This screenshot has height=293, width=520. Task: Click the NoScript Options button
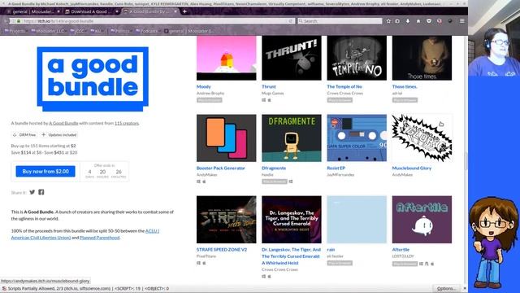click(x=446, y=288)
